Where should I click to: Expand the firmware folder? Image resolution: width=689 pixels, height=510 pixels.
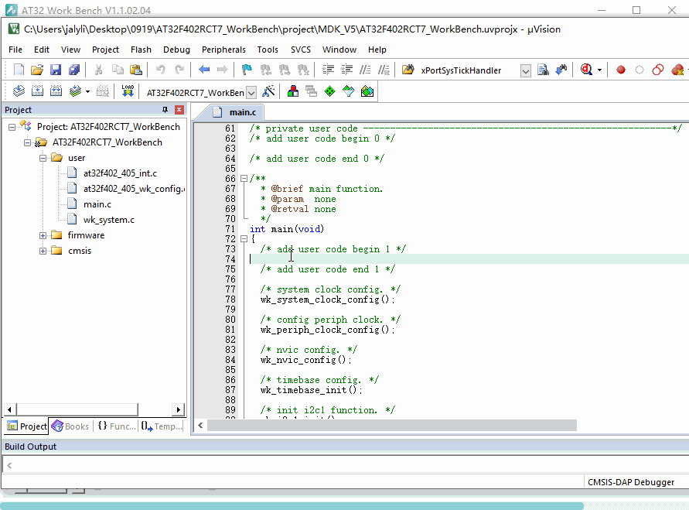pos(43,236)
